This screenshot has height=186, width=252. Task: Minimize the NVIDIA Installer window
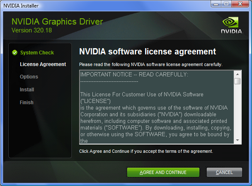[x=216, y=4]
